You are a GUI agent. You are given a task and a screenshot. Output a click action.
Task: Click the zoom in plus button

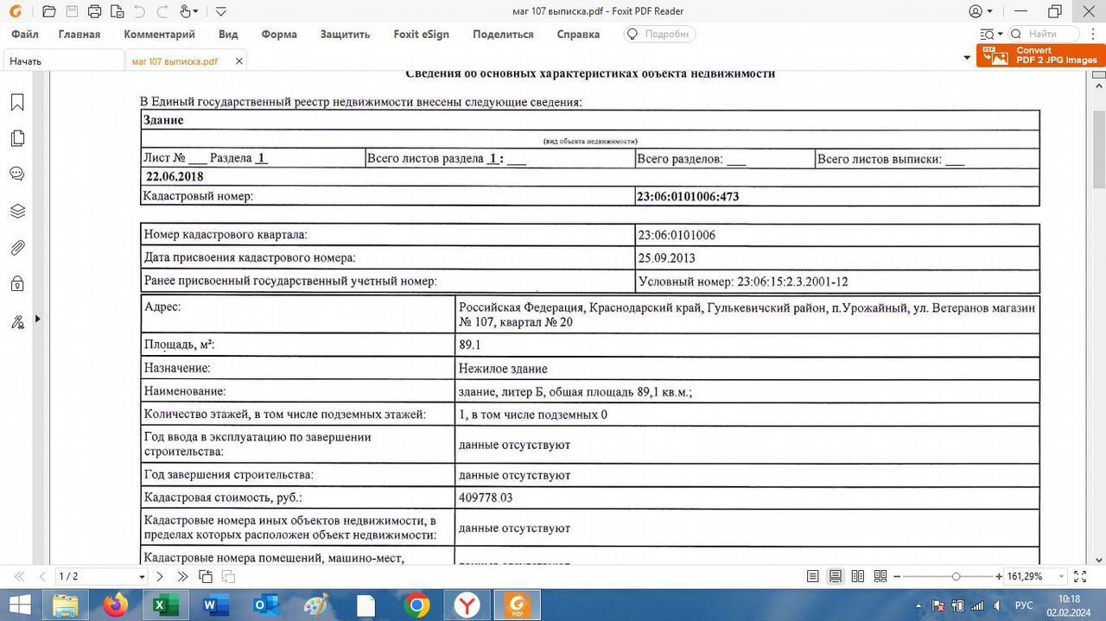(x=999, y=576)
